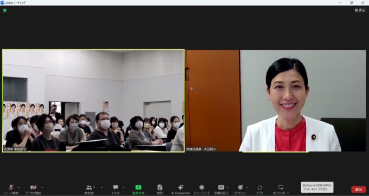
Task: Expand audio options arrow beside mute
Action: point(18,187)
